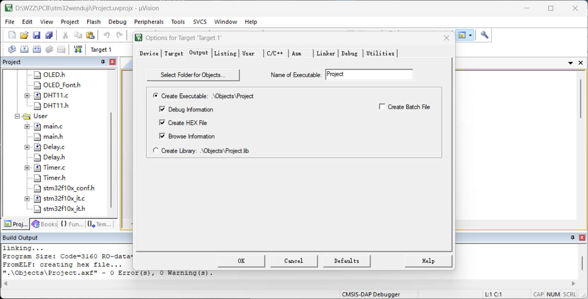
Task: Toggle Create HEX File checkbox
Action: point(162,123)
